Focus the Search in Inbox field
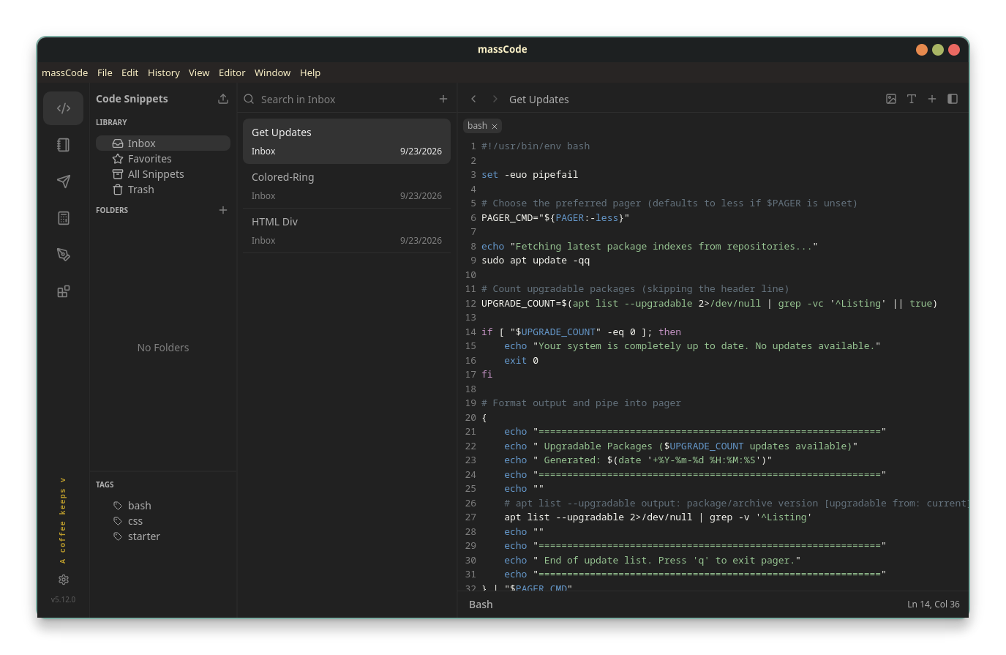 pos(347,100)
